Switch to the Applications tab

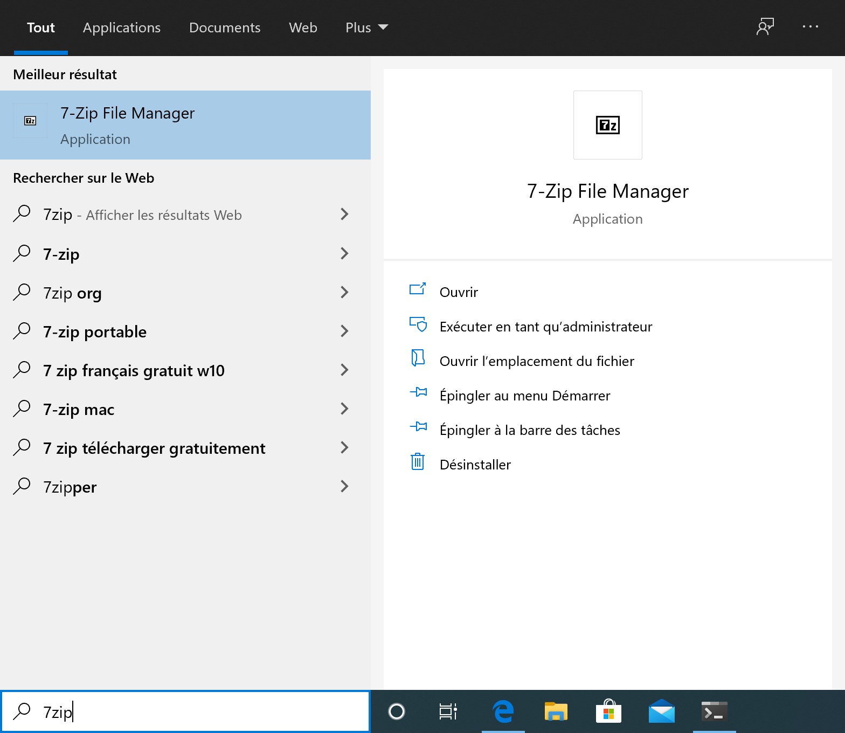point(122,27)
